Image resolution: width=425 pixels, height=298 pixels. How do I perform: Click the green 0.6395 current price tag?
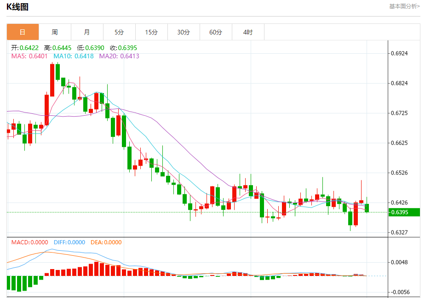click(x=404, y=212)
